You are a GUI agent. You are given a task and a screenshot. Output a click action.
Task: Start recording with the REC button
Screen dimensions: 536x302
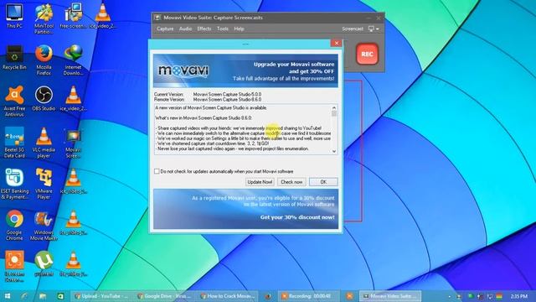[x=367, y=54]
